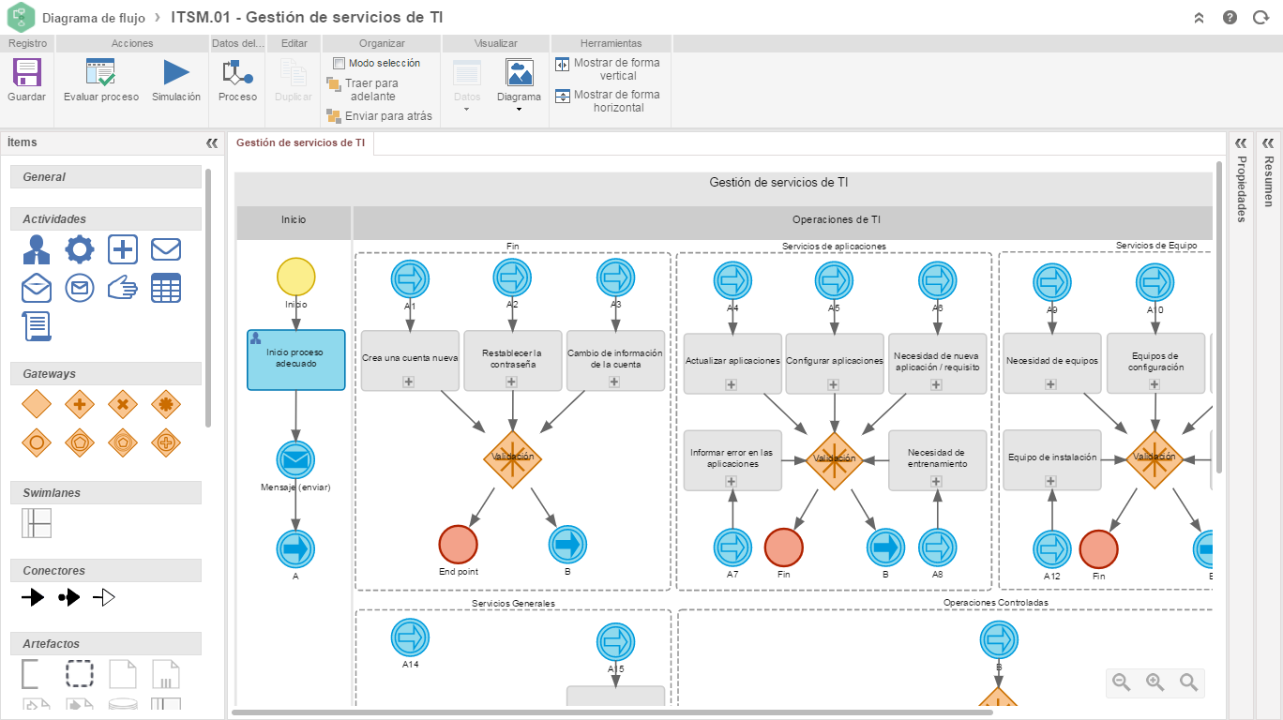Select the X exclusive gateway icon
This screenshot has height=720, width=1283.
click(123, 405)
